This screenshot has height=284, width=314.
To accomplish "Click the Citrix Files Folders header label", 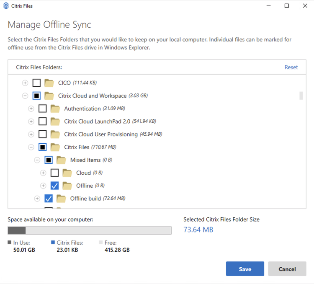I will [39, 67].
